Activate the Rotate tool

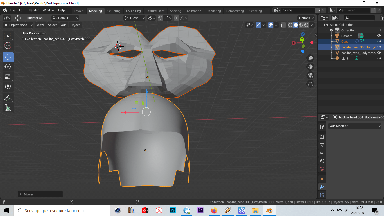(x=8, y=67)
